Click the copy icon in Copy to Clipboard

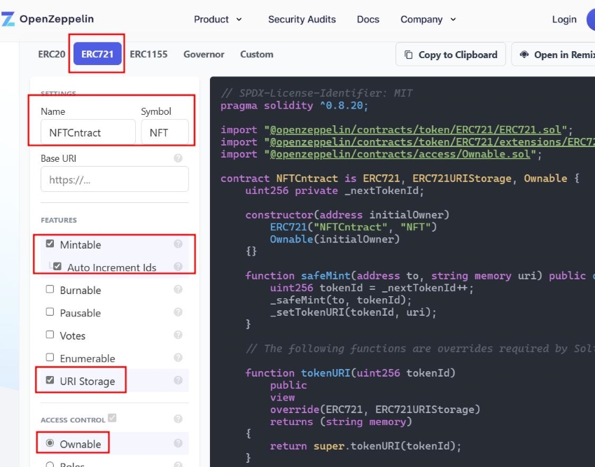coord(408,55)
